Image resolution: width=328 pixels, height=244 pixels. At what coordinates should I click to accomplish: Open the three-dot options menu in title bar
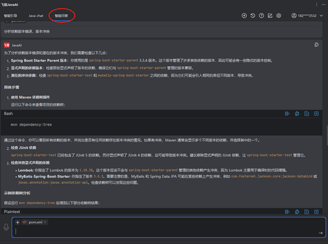(x=317, y=5)
